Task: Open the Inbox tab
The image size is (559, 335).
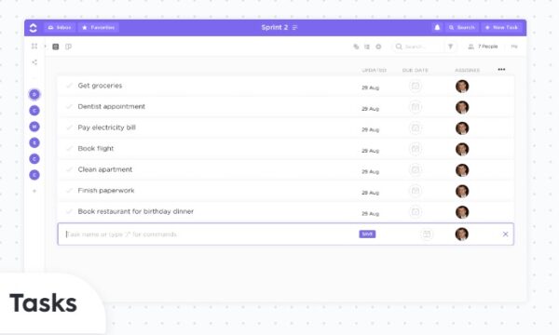Action: pos(60,27)
